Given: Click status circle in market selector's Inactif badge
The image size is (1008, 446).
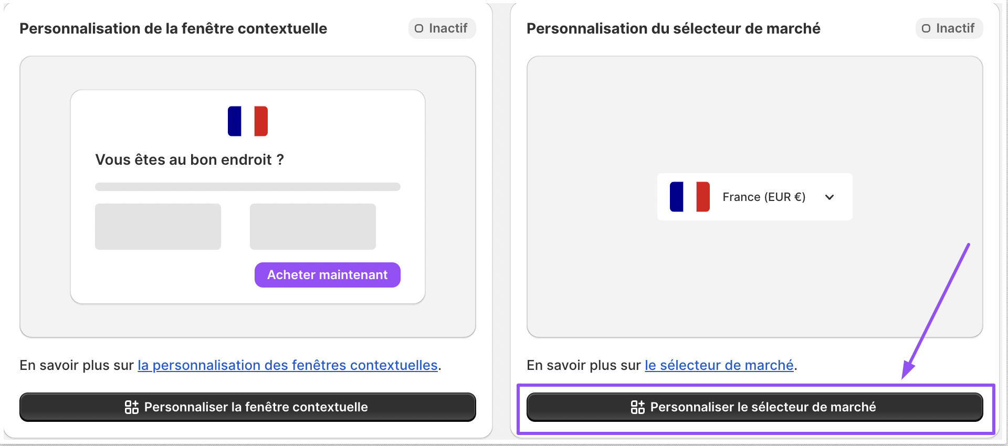Looking at the screenshot, I should [x=926, y=28].
